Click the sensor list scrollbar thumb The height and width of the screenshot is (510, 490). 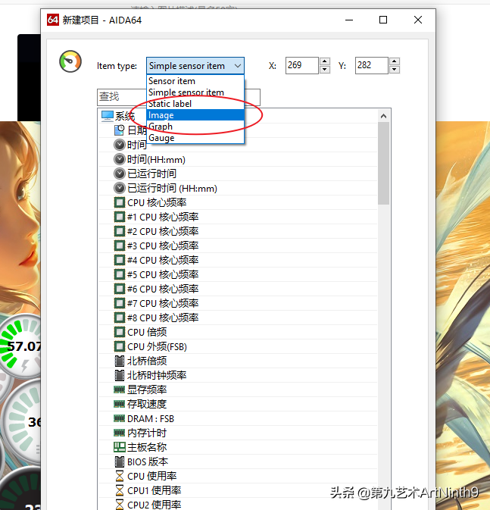pyautogui.click(x=384, y=164)
